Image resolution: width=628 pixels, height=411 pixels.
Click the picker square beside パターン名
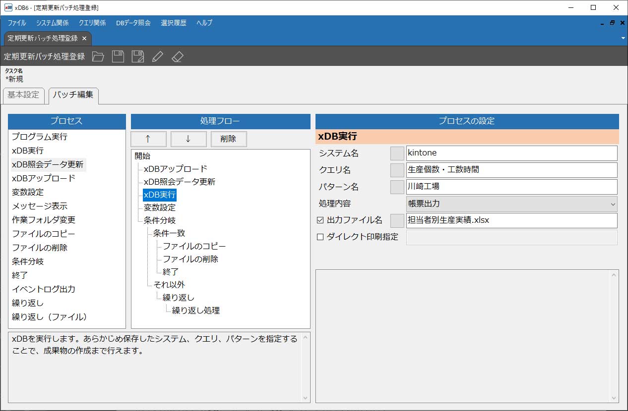pyautogui.click(x=397, y=187)
